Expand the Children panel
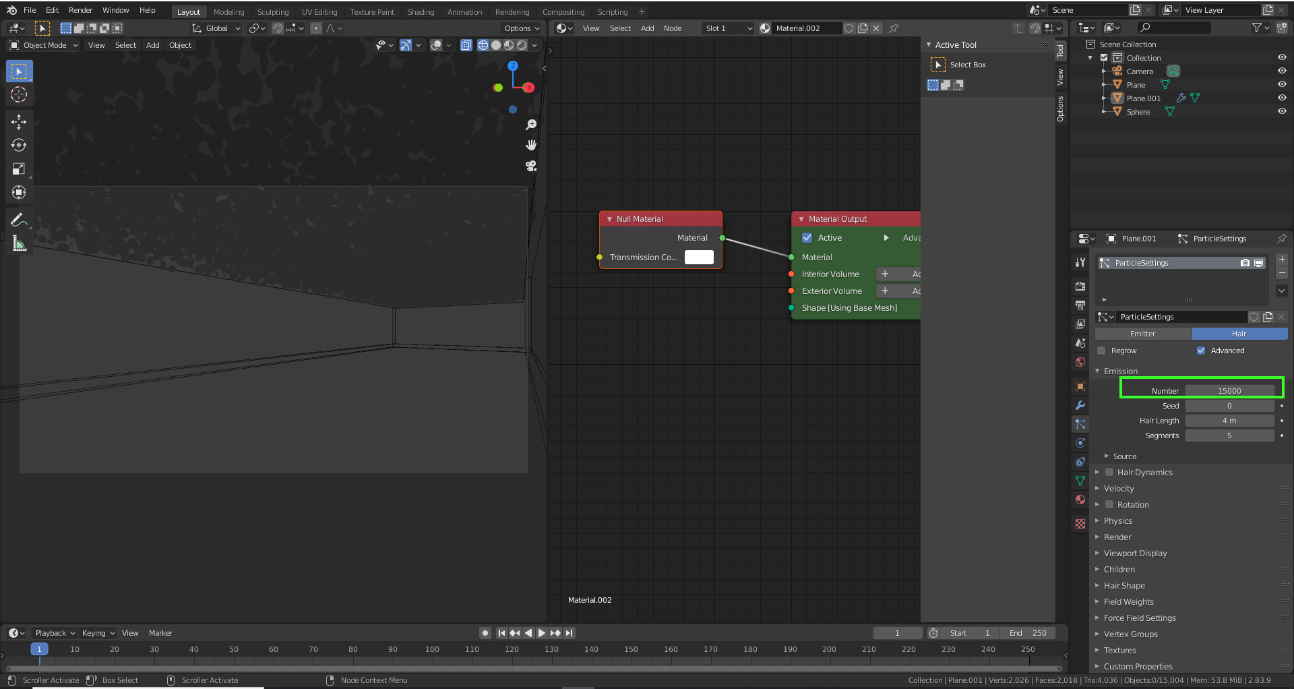1294x689 pixels. coord(1119,570)
